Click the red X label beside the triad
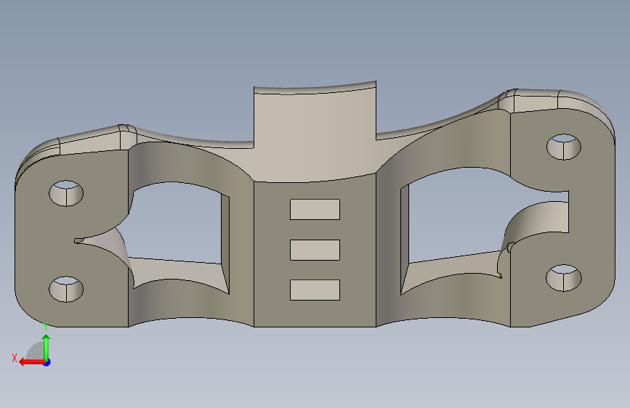Viewport: 630px width, 408px height. coord(15,358)
